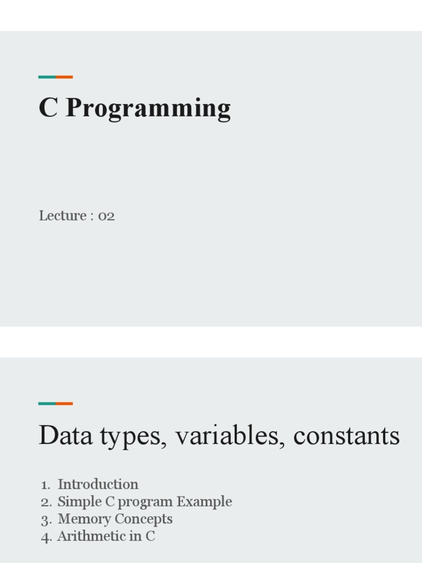Click the teal accent segment above "C Programming"

click(x=47, y=77)
